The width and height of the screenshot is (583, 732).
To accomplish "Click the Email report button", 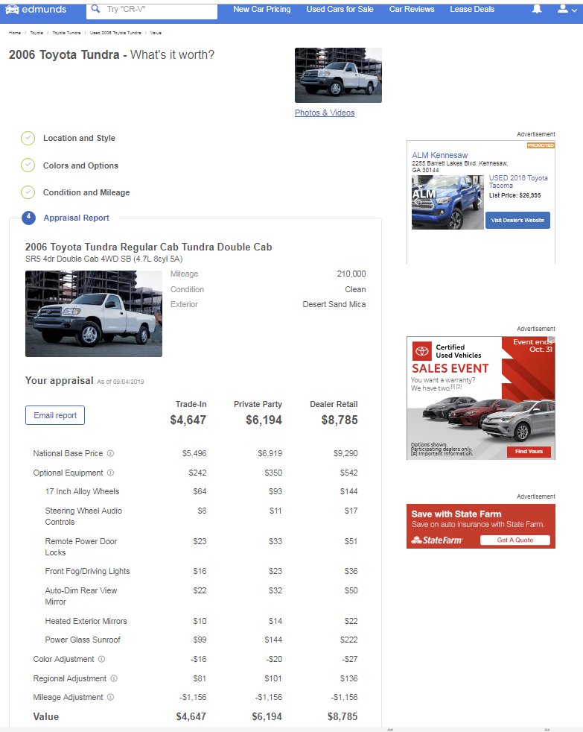I will (55, 415).
